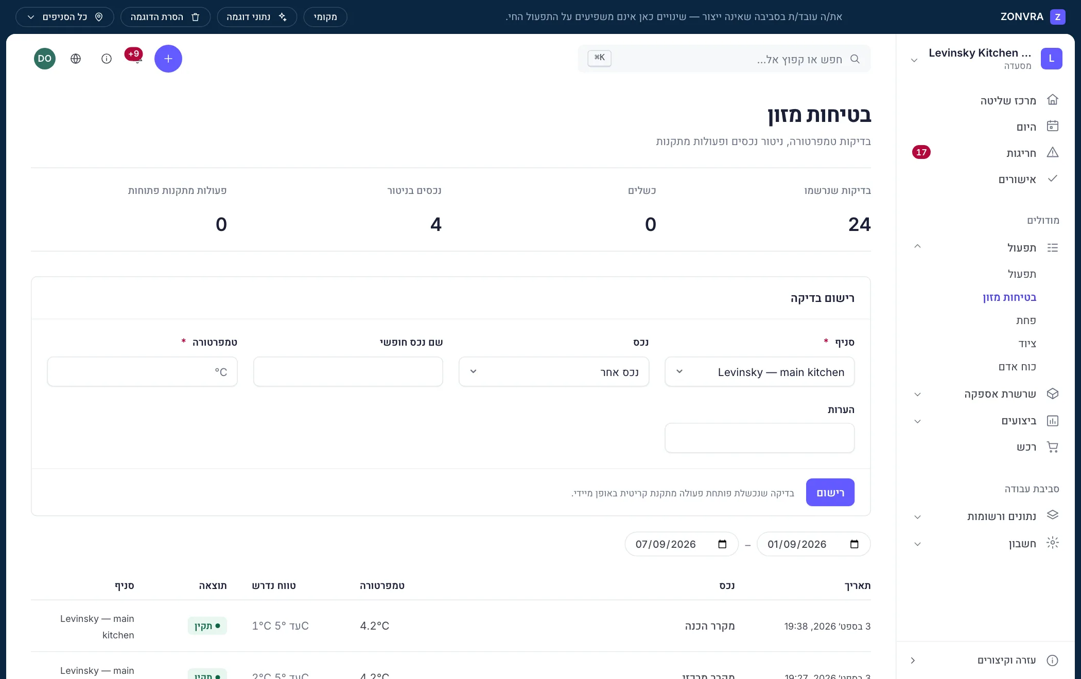The width and height of the screenshot is (1081, 679).
Task: Click the layers icon for נתונים ורשומות
Action: pyautogui.click(x=1053, y=515)
